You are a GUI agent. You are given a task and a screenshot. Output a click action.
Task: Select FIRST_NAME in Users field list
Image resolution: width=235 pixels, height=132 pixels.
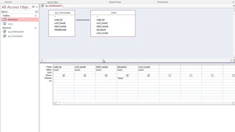pyautogui.click(x=102, y=26)
